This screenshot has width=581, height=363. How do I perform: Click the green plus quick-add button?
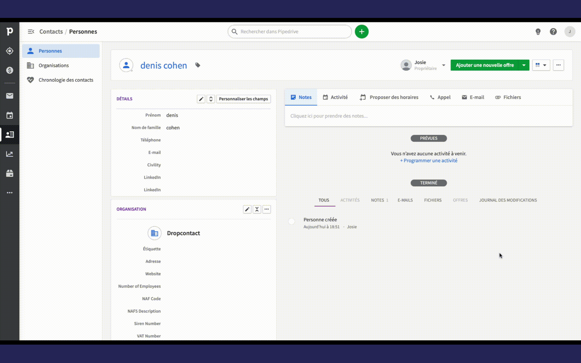coord(362,31)
